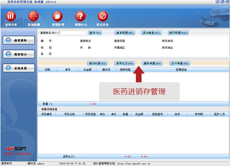The height and width of the screenshot is (166, 230).
Task: Click 增加收费 (F3) button
Action: coord(98,63)
